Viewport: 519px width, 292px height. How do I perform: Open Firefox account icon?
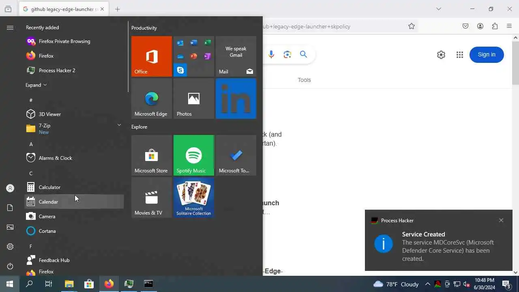(x=480, y=26)
